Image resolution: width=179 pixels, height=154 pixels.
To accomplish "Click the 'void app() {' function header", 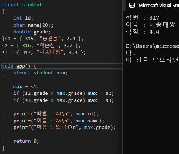I will 19,66.
